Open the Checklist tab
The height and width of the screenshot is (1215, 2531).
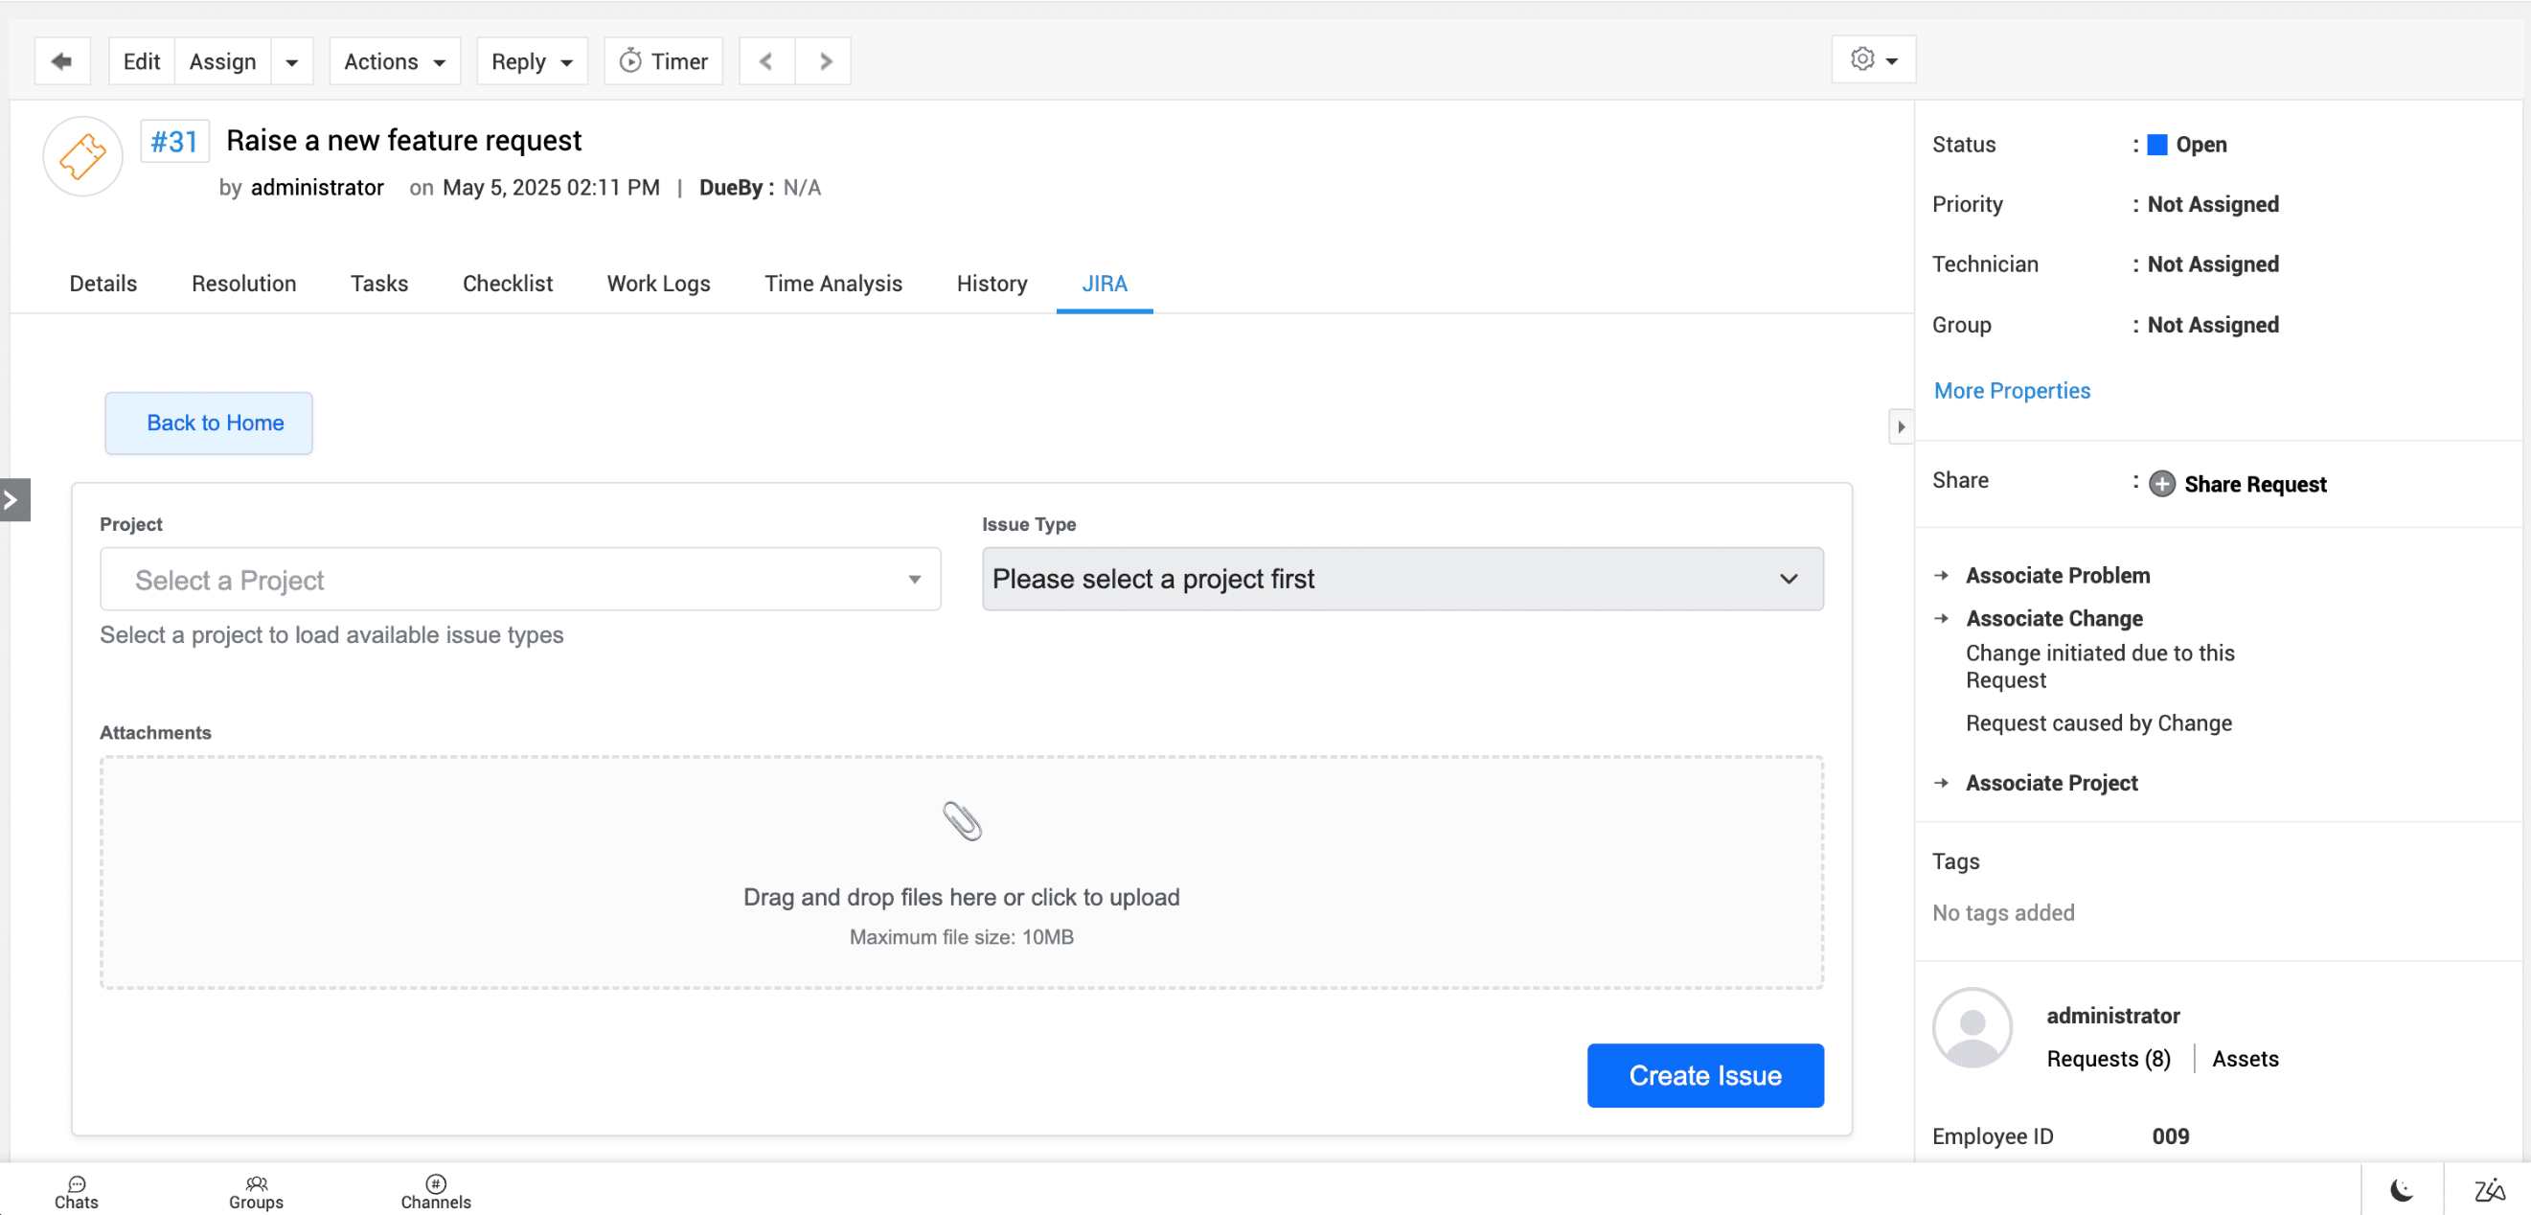507,283
